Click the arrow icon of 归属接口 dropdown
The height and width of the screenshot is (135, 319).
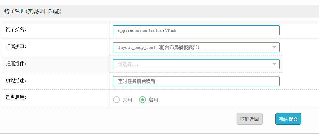point(274,47)
